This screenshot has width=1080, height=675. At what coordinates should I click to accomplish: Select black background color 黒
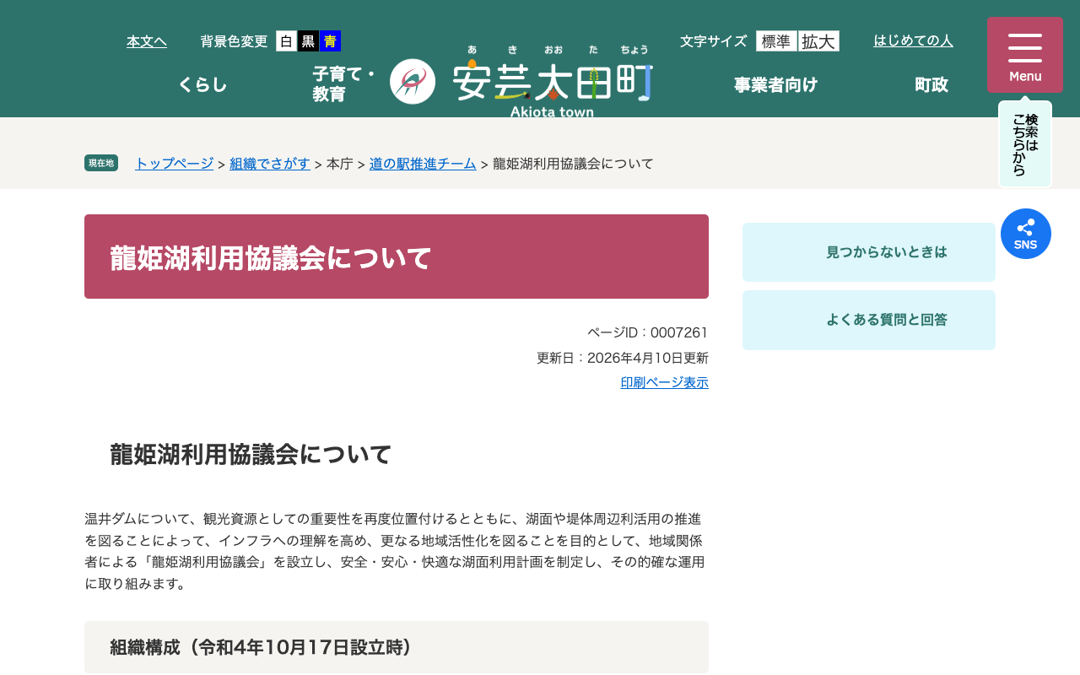308,41
